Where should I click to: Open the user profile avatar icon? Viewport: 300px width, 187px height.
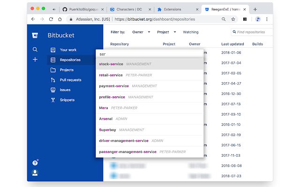35,173
